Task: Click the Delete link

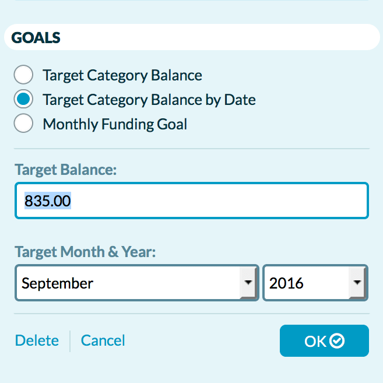Action: point(37,340)
